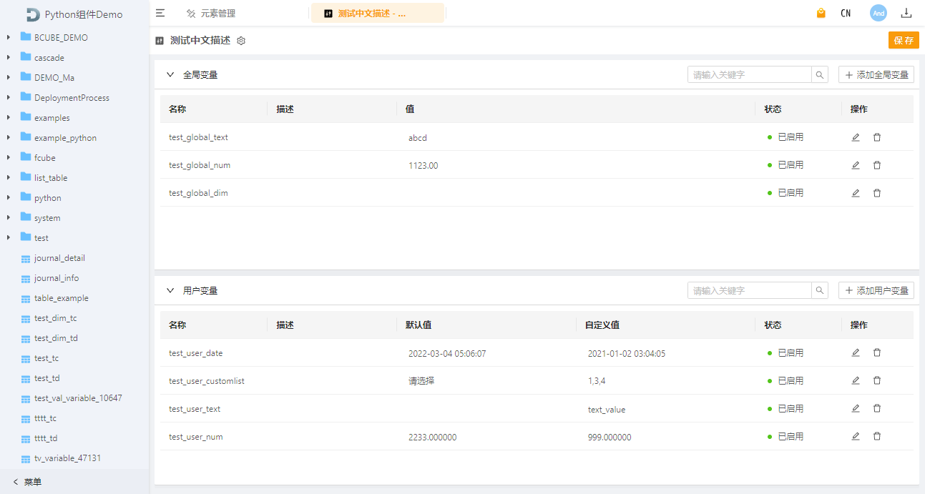The image size is (925, 494).
Task: Click the orange notification icon in header
Action: pyautogui.click(x=821, y=13)
